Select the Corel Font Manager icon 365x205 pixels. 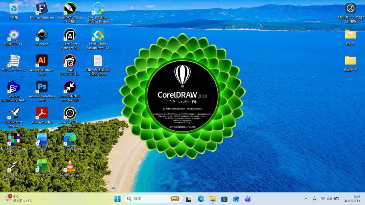[x=70, y=34]
